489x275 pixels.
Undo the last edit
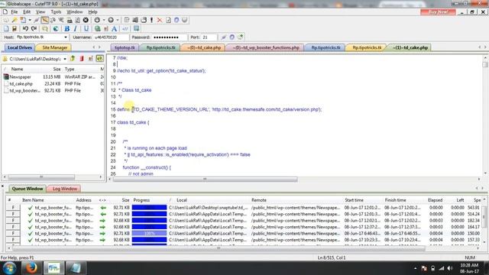point(25,29)
